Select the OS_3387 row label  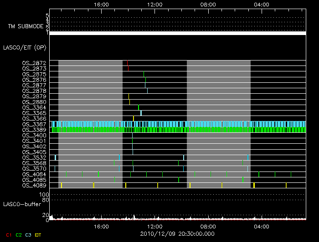pyautogui.click(x=34, y=124)
